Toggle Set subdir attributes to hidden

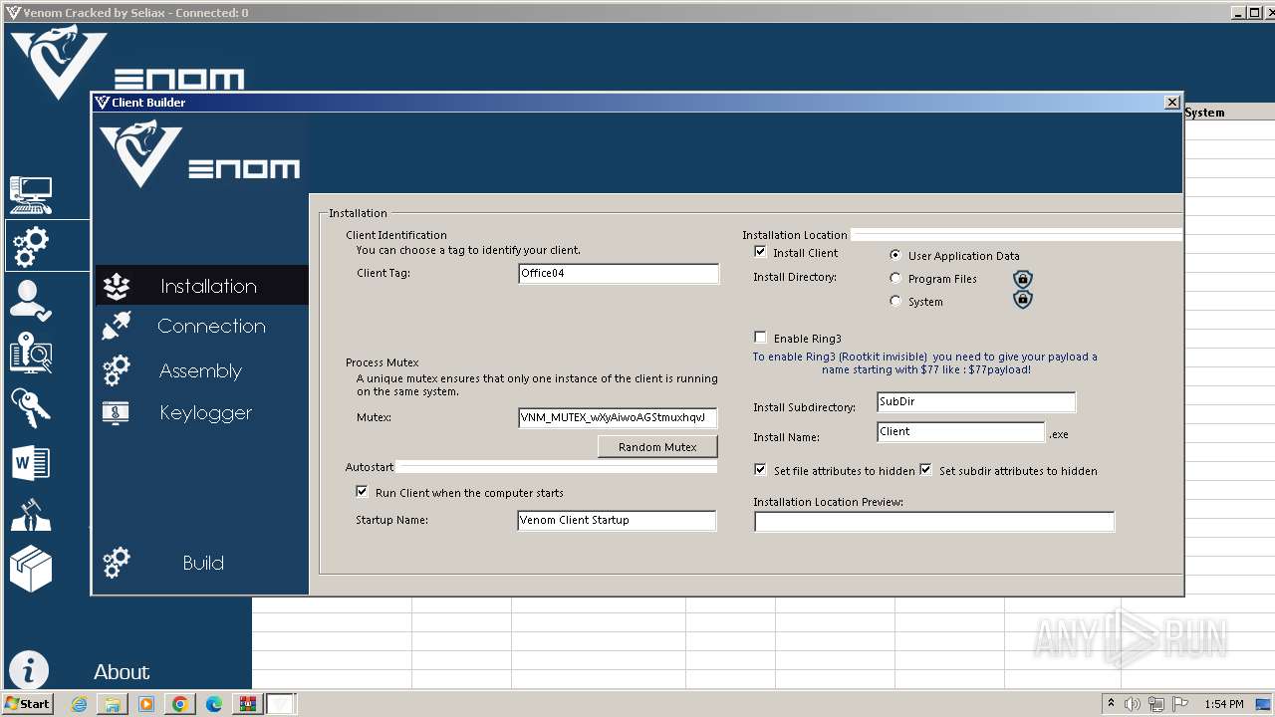925,470
